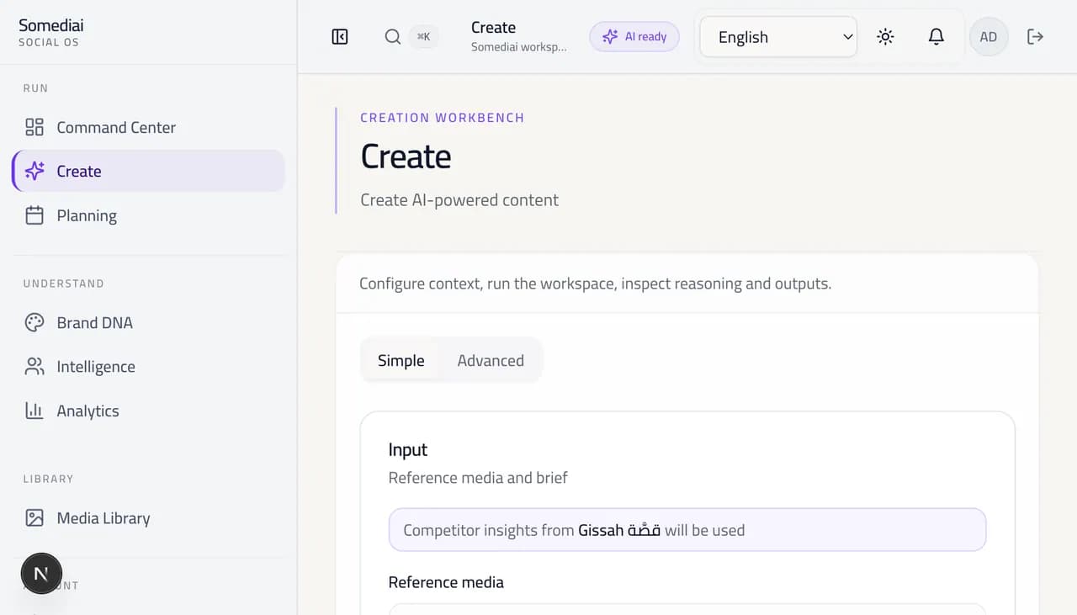This screenshot has height=615, width=1077.
Task: Open the Analytics bar chart icon
Action: pyautogui.click(x=34, y=411)
